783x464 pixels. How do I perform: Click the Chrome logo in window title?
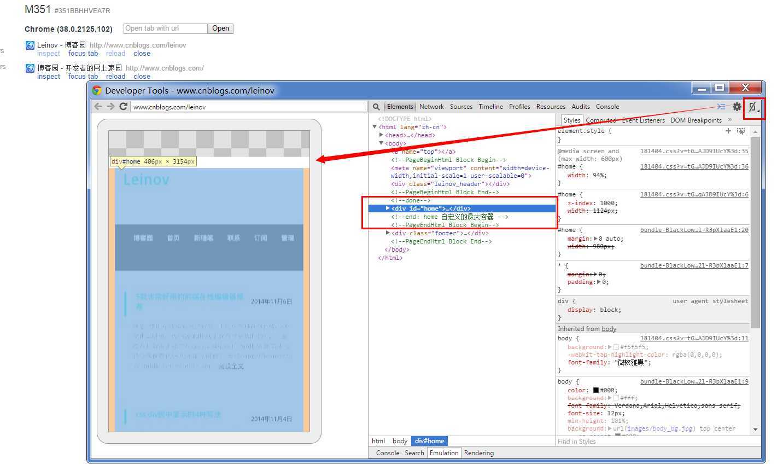(x=97, y=90)
